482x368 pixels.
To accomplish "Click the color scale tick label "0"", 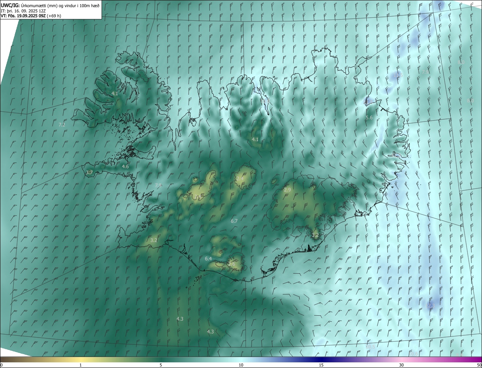I will point(2,365).
